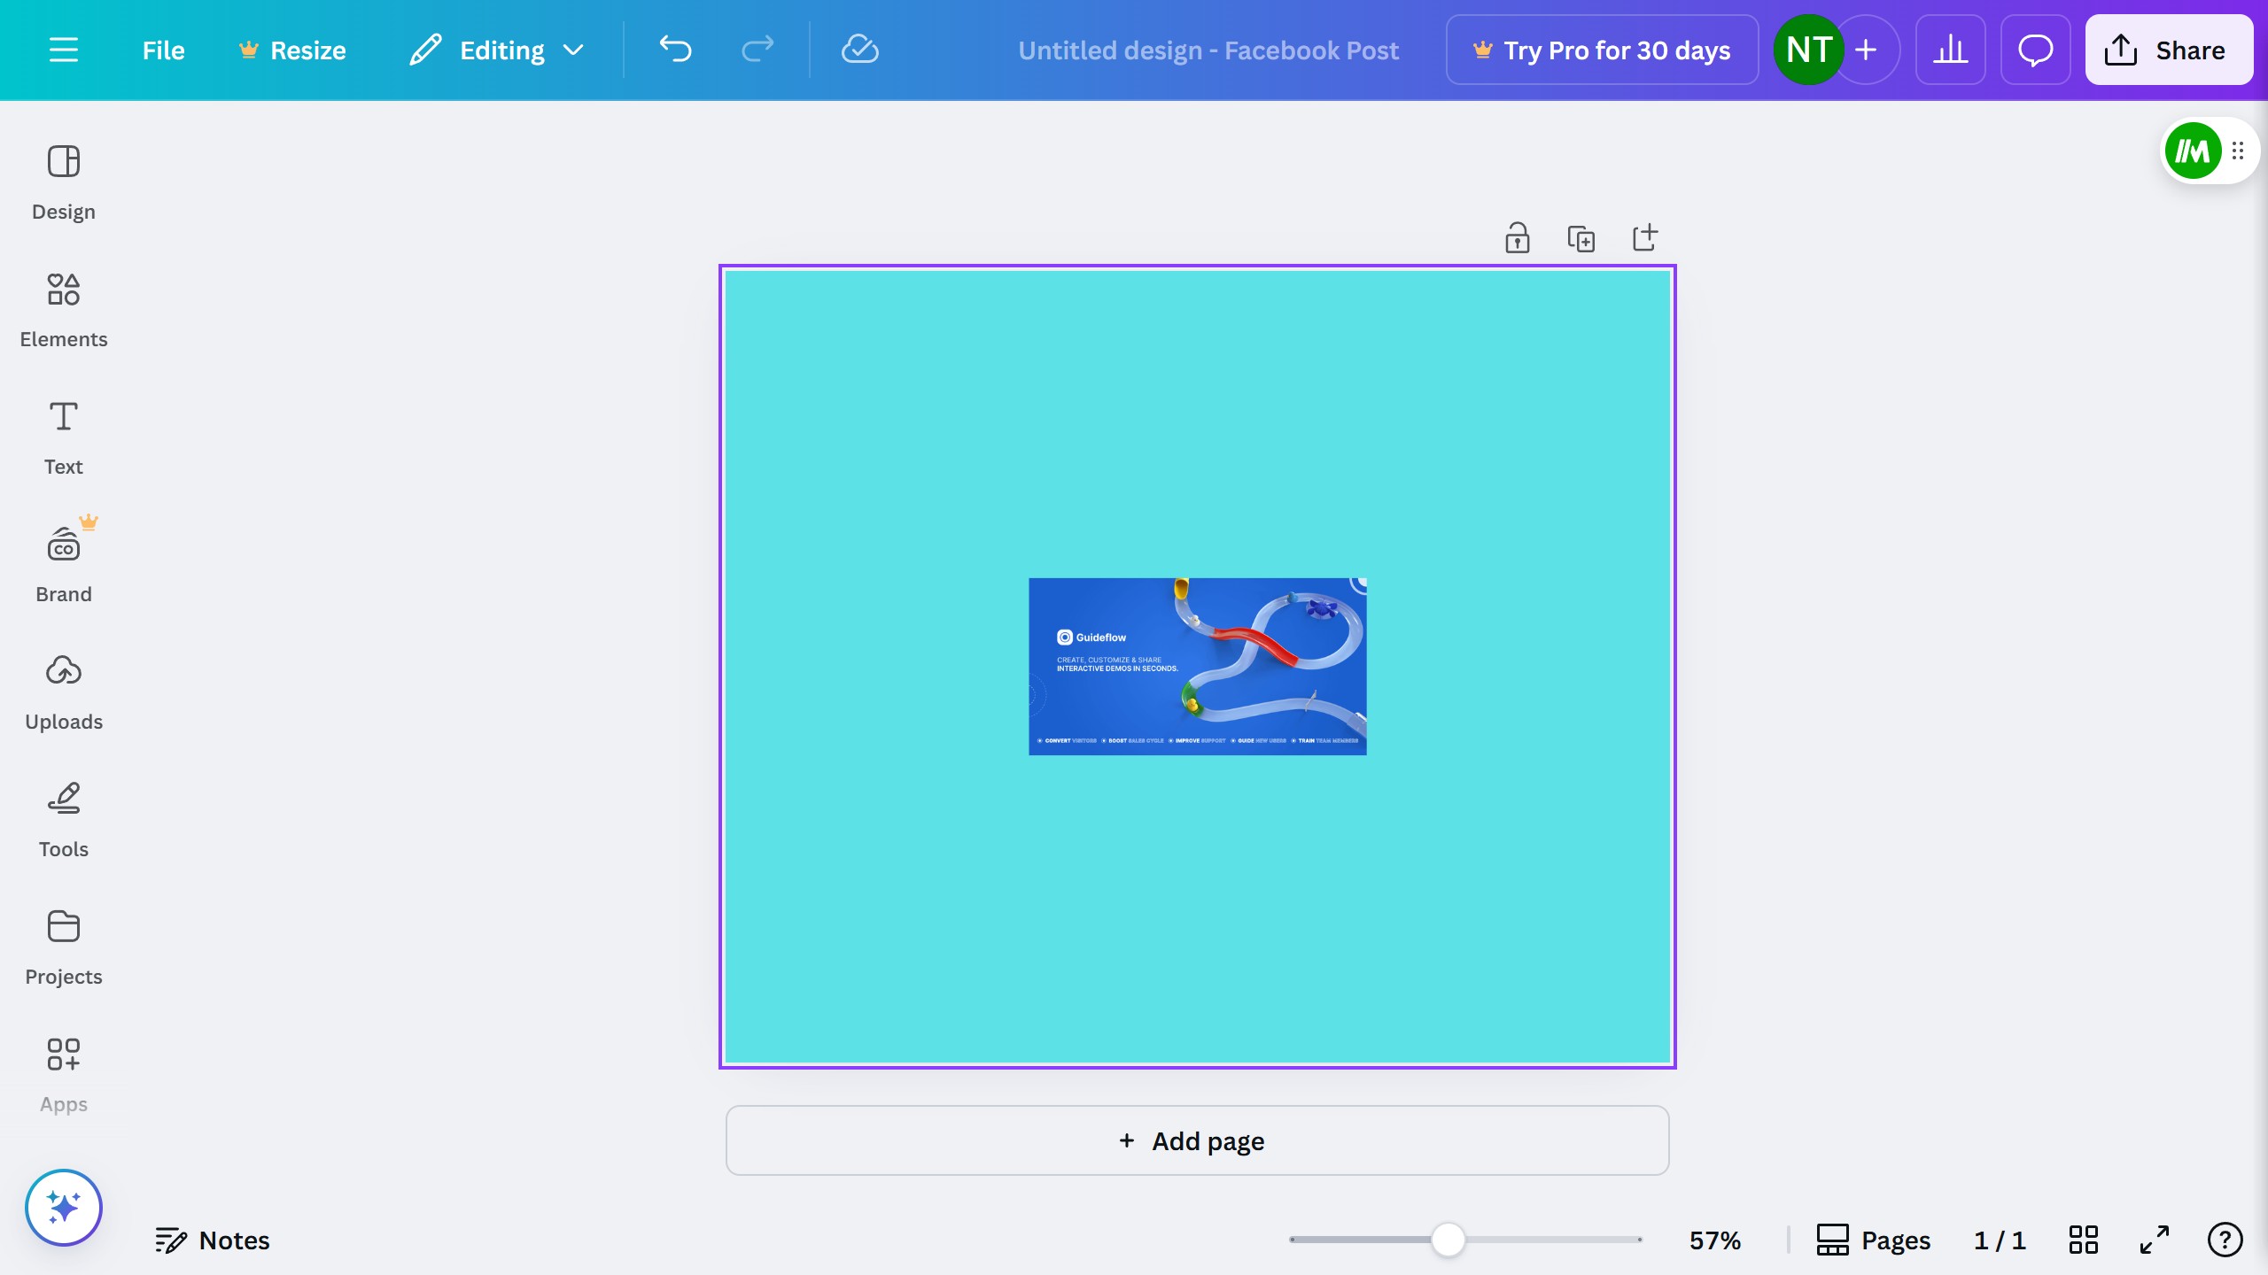
Task: Adjust the zoom slider
Action: coord(1448,1240)
